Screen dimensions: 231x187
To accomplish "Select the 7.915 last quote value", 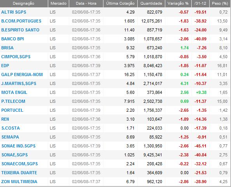I will pos(129,101).
